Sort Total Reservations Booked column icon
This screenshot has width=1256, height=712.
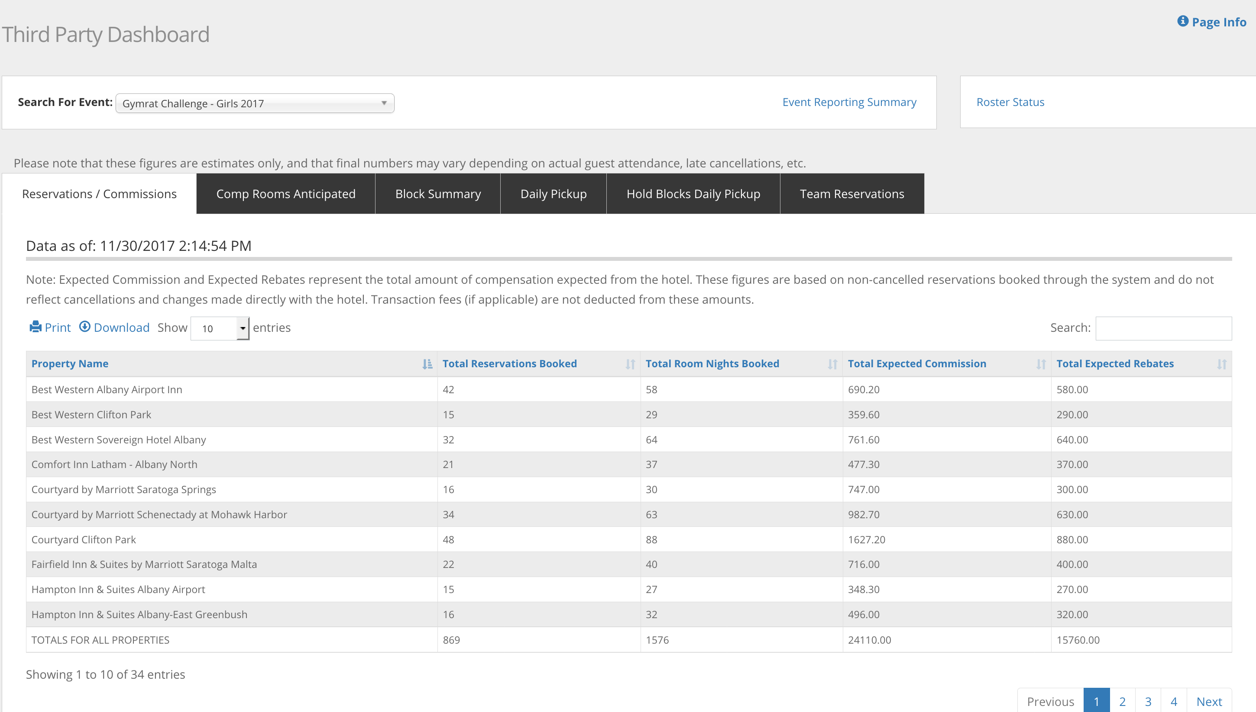(630, 364)
